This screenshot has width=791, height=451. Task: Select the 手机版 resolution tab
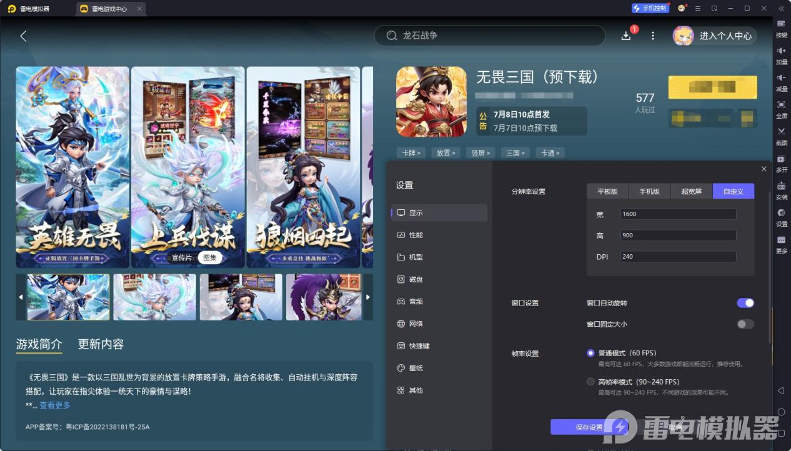[x=649, y=191]
